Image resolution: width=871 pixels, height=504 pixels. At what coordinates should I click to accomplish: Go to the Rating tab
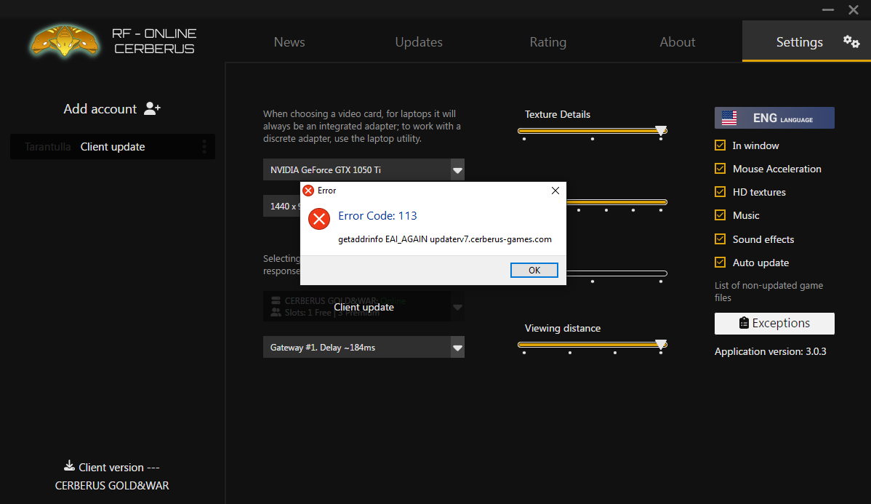[x=548, y=42]
